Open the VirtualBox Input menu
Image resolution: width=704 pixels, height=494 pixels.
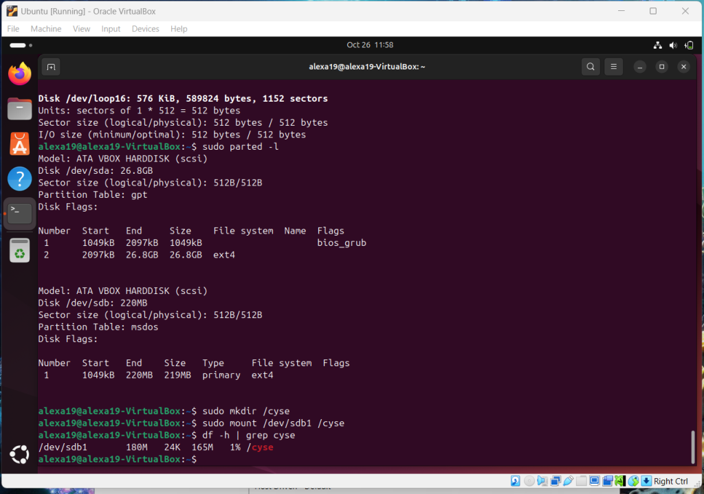(111, 29)
